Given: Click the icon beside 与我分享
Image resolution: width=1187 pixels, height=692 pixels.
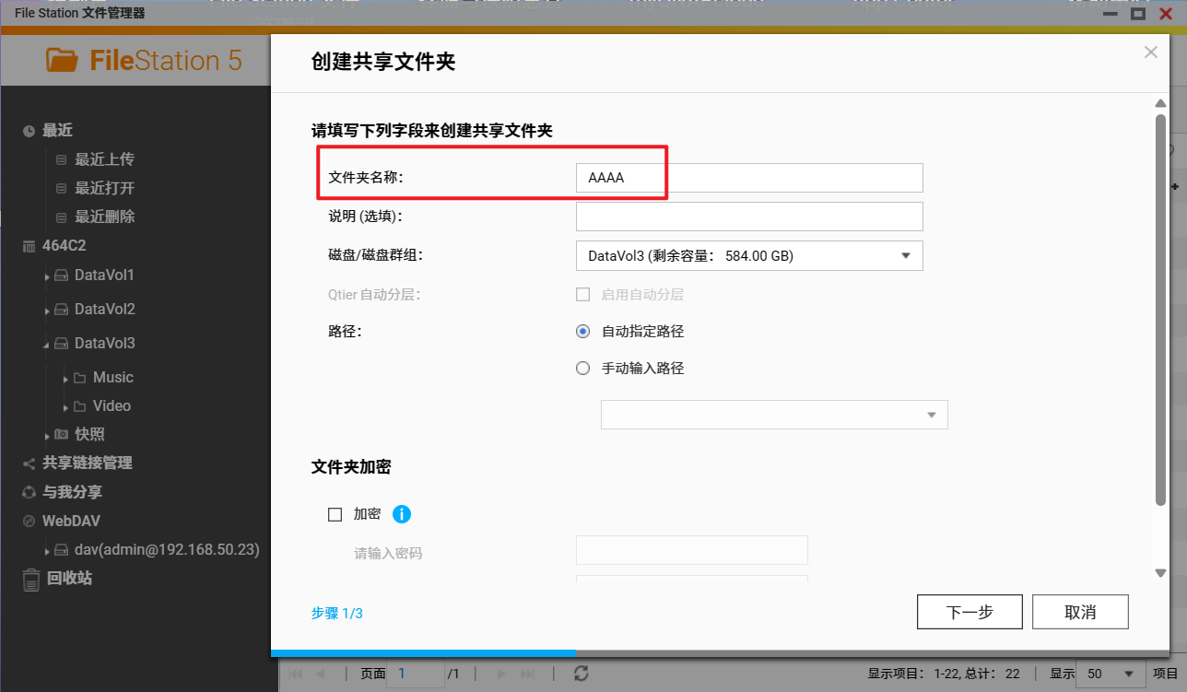Looking at the screenshot, I should coord(29,492).
